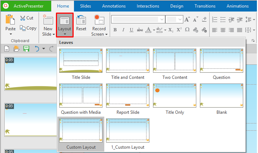Toggle bold formatting

click(x=115, y=30)
